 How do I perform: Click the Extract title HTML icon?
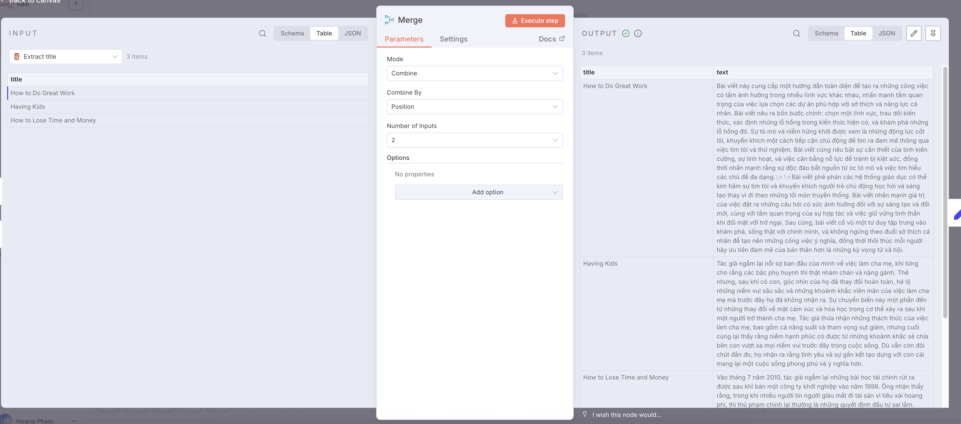[17, 57]
